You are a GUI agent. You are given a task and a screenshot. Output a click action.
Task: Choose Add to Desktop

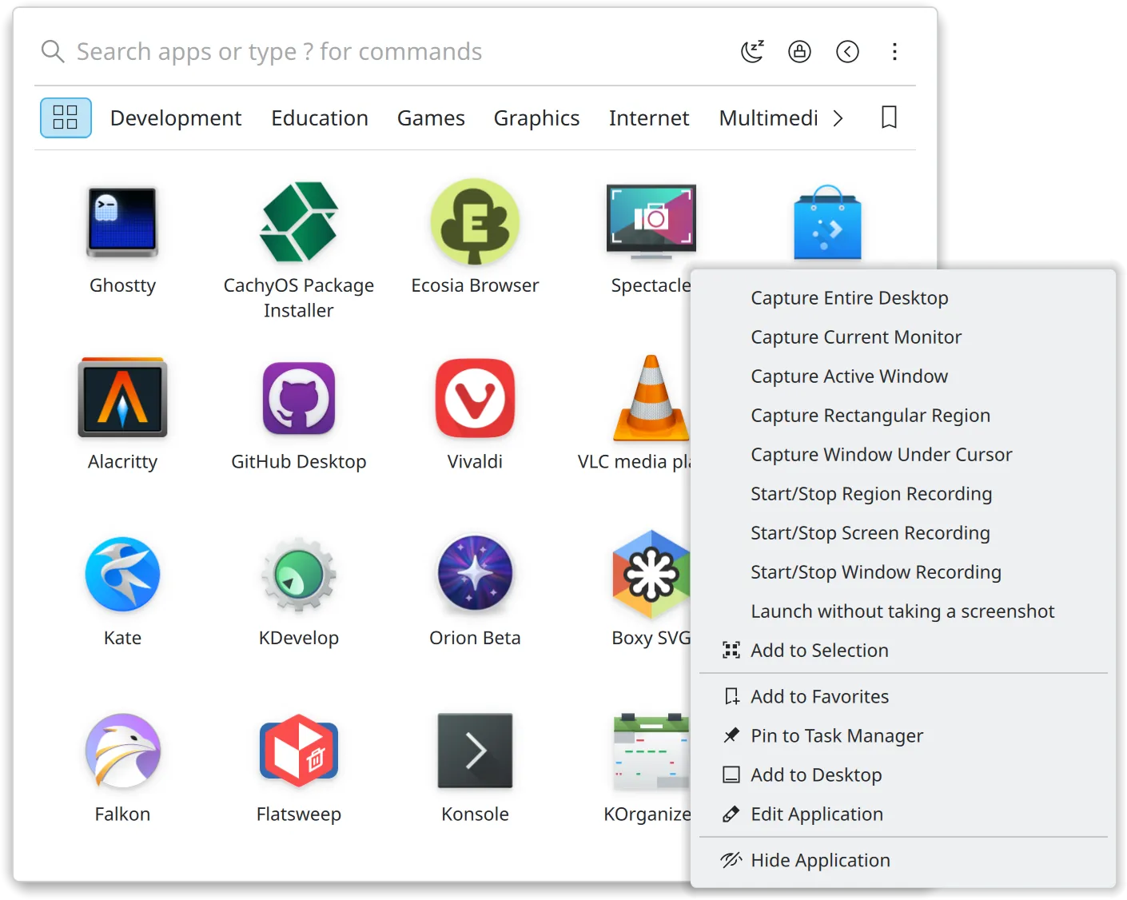tap(903, 775)
